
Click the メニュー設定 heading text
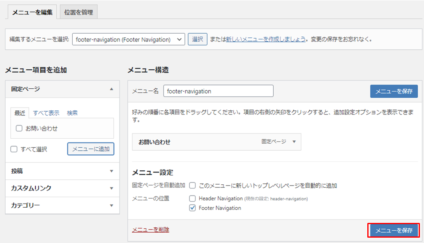click(152, 172)
